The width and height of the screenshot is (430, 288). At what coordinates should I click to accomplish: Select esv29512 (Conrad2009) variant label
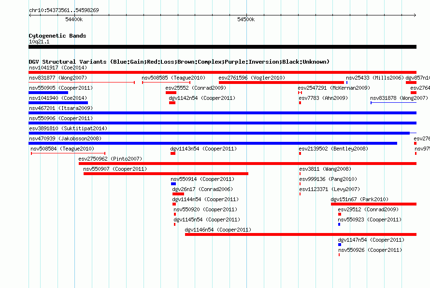click(368, 209)
